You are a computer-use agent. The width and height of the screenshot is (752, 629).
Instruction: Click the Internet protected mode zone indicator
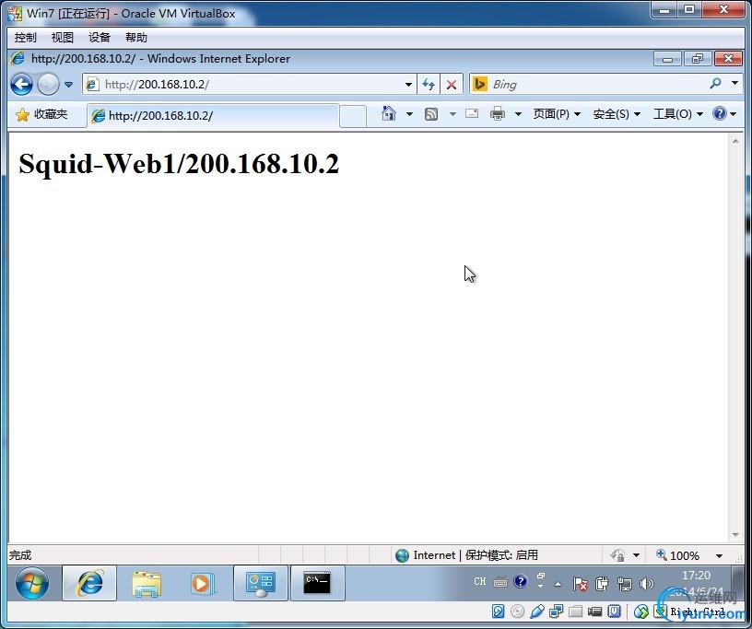tap(466, 555)
